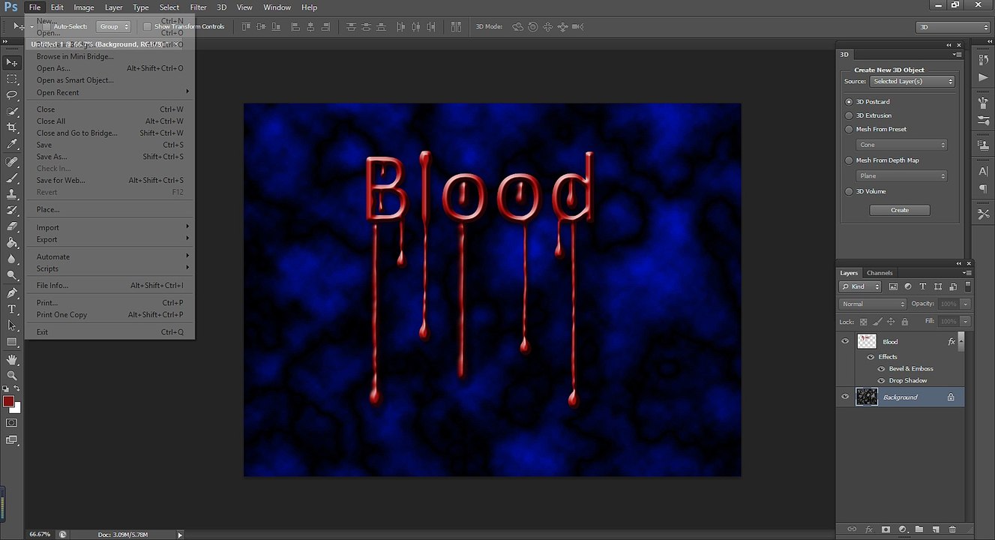Select the Pen tool
The image size is (995, 540).
(x=12, y=293)
